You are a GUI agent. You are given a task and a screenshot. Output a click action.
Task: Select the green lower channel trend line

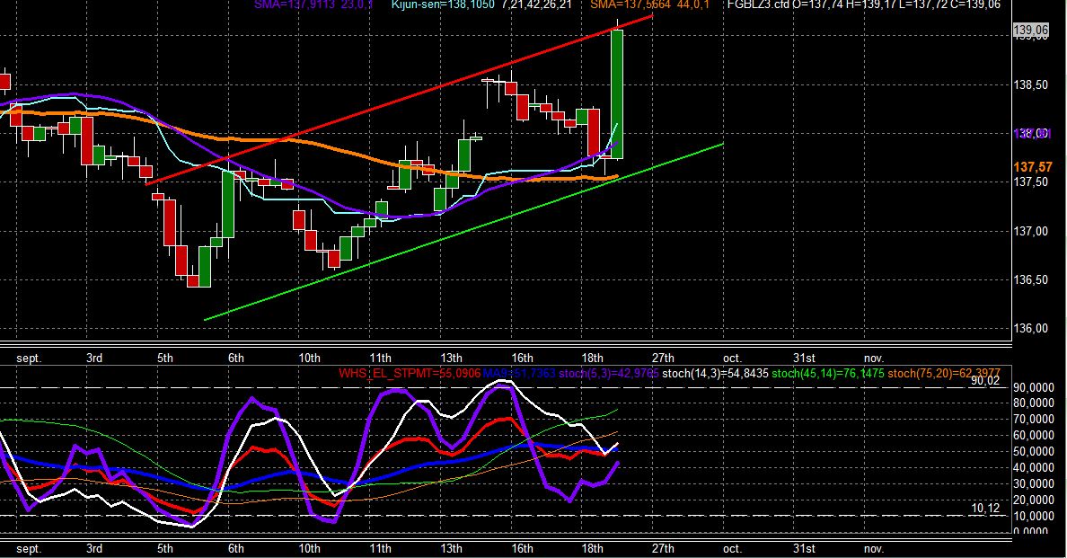point(463,231)
